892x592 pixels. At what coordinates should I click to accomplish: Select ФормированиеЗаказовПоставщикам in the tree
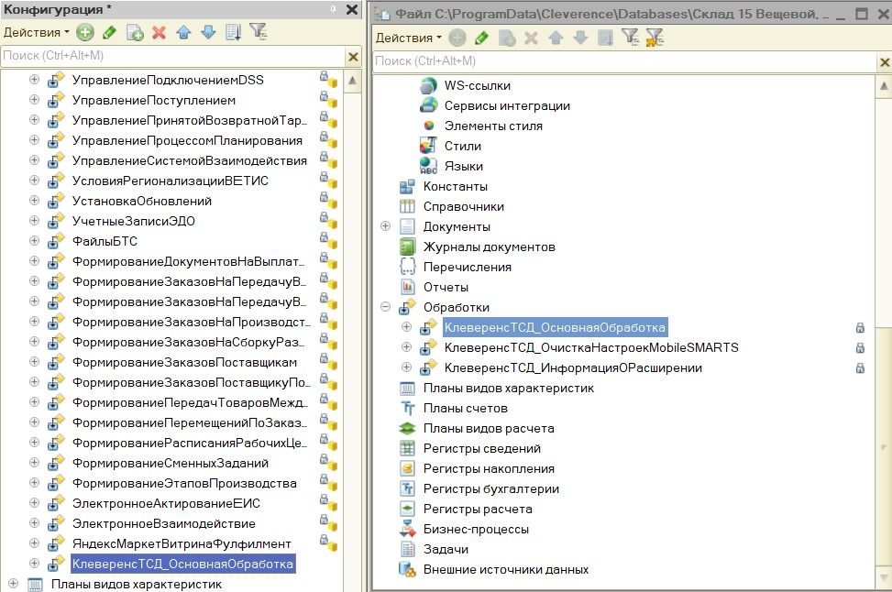point(184,362)
